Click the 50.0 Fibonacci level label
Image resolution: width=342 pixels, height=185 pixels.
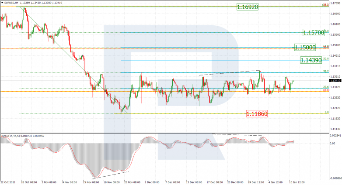326,59
